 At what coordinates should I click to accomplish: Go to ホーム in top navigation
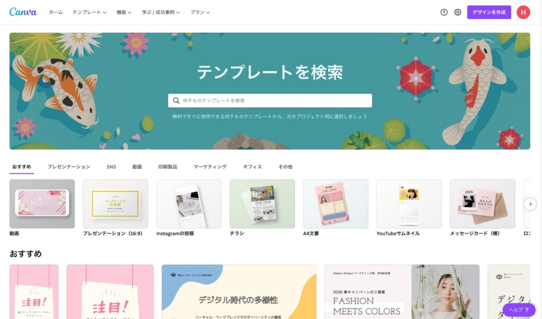pos(56,12)
